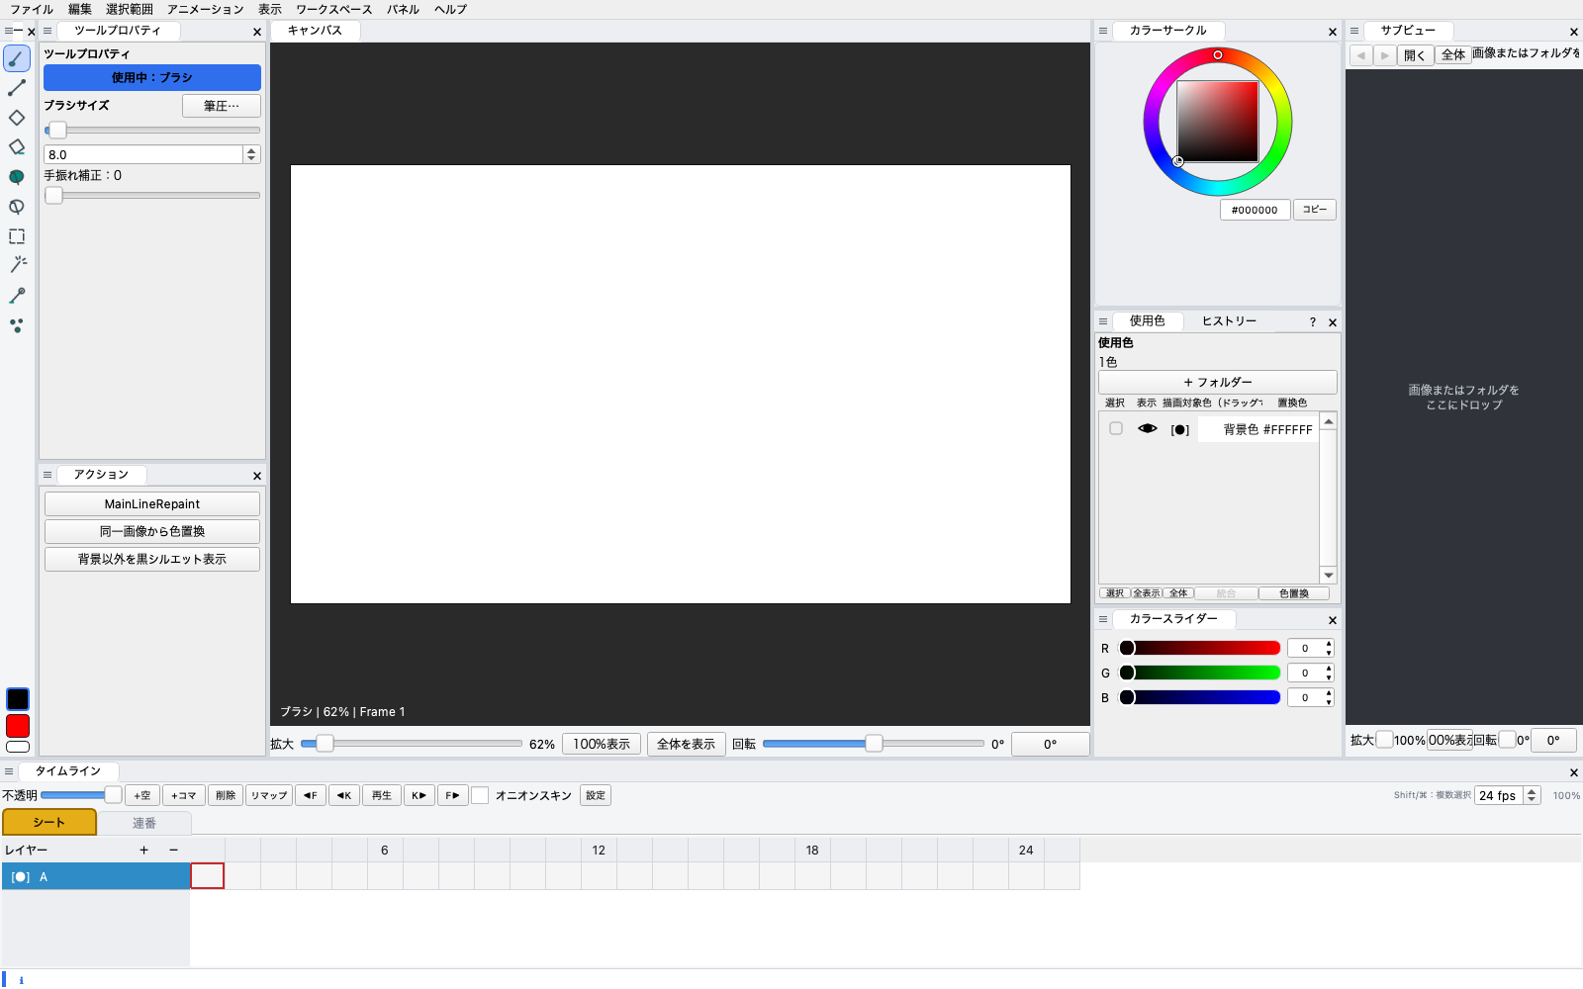Open the Subview panel menu icon

pos(1354,31)
